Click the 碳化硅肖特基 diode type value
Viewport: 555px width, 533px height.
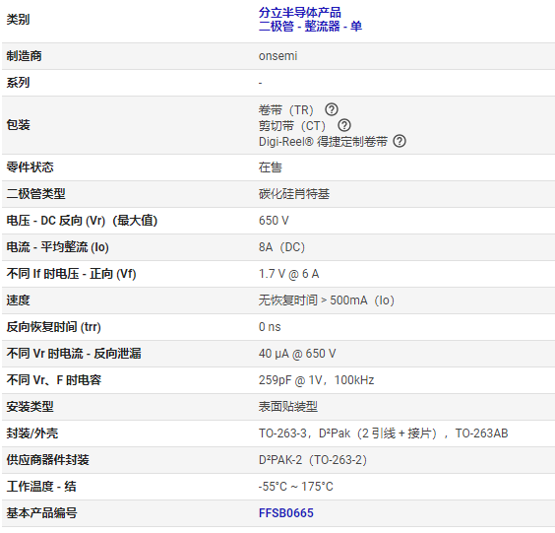click(294, 194)
